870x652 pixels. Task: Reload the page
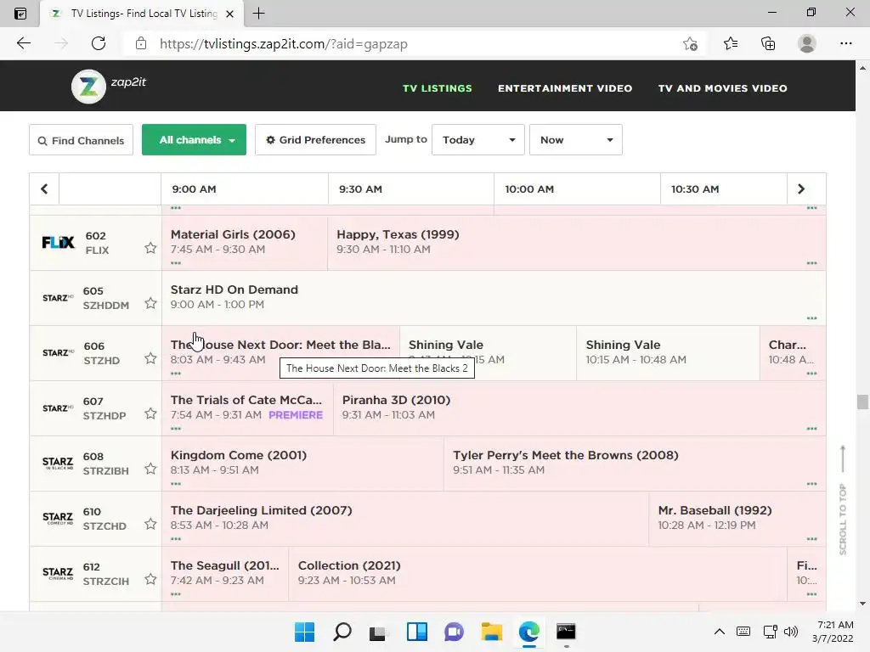pos(99,43)
